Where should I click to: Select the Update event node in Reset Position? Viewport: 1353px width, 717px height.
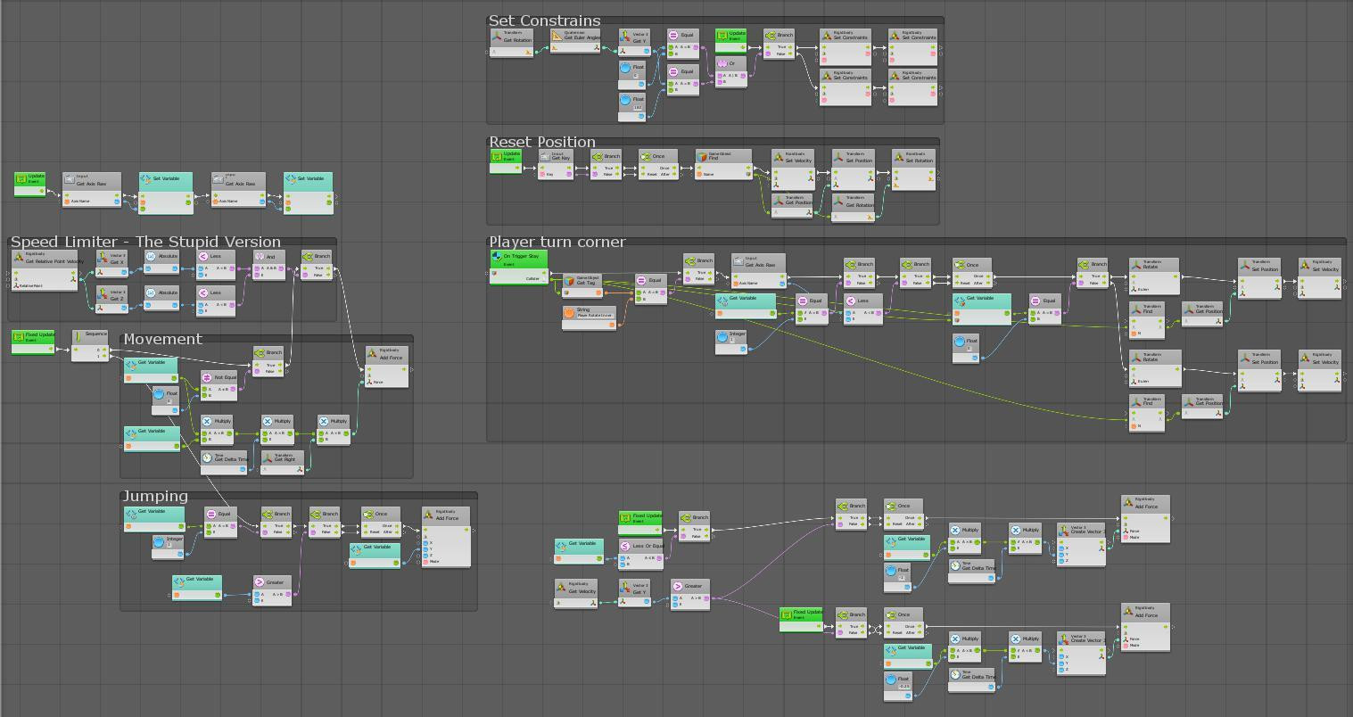pos(506,161)
